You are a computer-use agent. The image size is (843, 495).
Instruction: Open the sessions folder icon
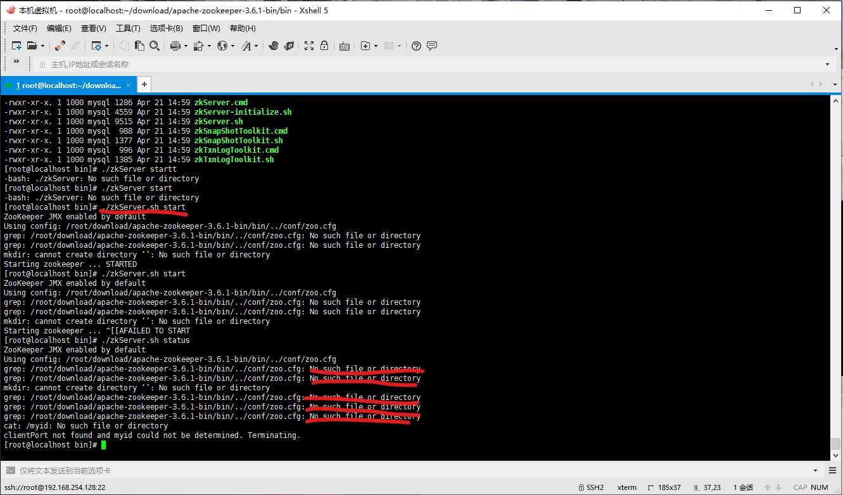pyautogui.click(x=32, y=46)
